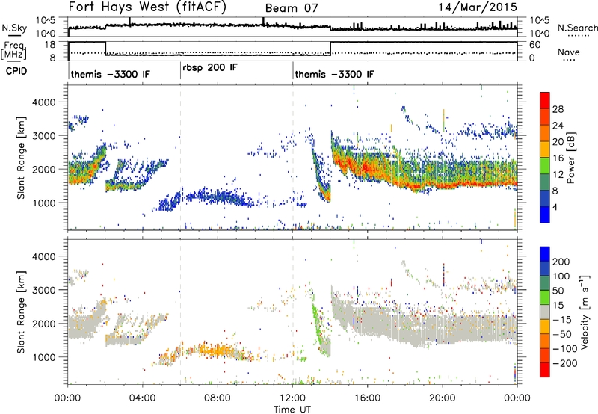The height and width of the screenshot is (414, 598).
Task: Click the orange velocity scatter near 08:00
Action: click(x=216, y=350)
